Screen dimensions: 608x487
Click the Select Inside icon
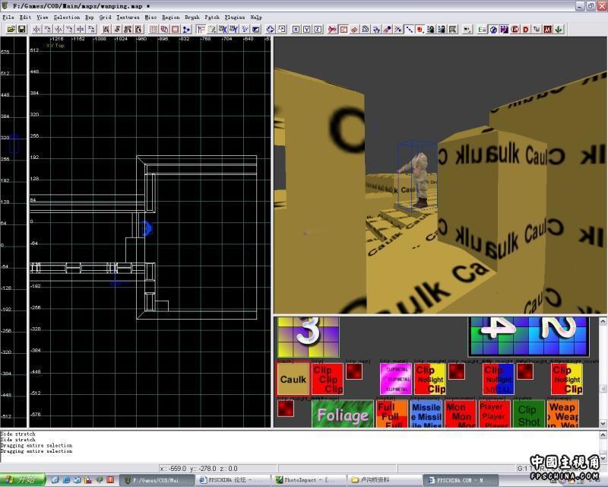point(138,29)
